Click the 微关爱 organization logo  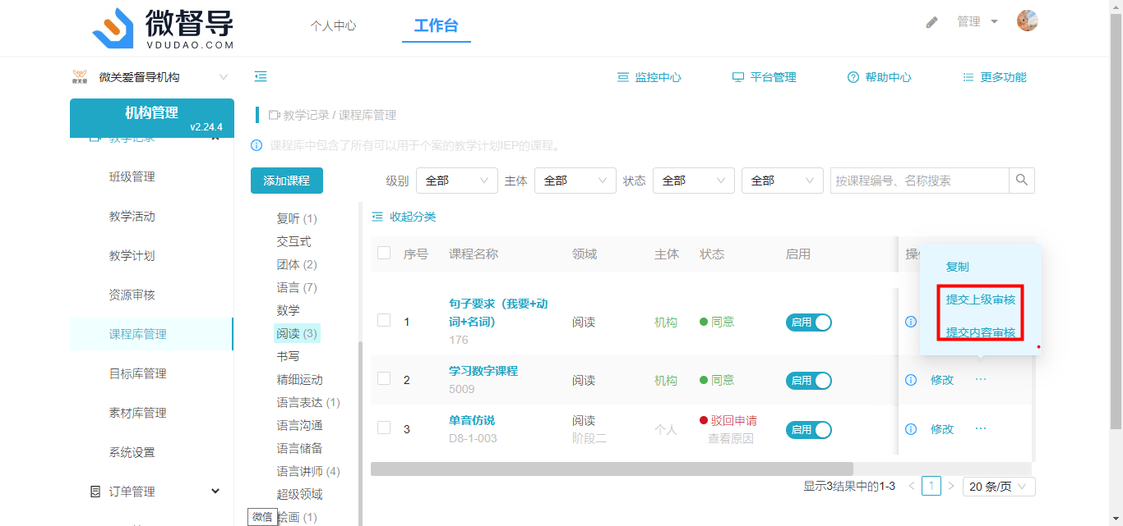tap(80, 77)
